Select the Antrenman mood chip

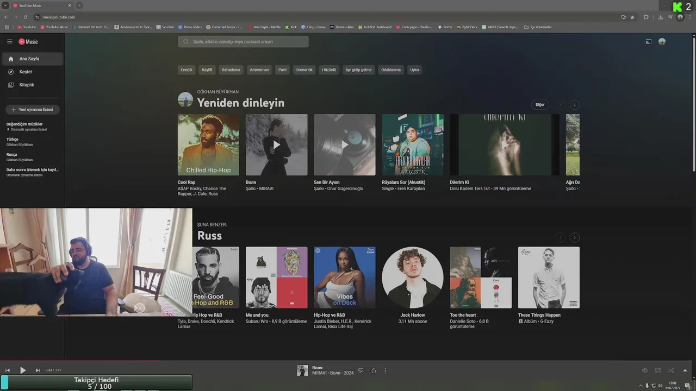tap(259, 70)
